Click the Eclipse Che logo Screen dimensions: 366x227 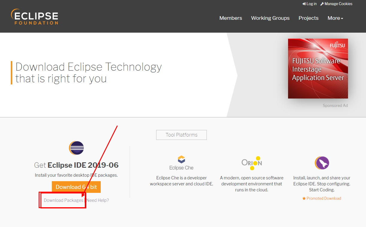[181, 163]
